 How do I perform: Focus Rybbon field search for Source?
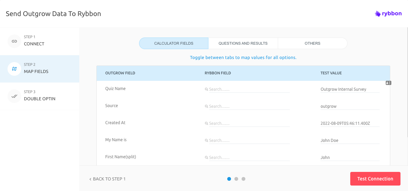pyautogui.click(x=249, y=106)
